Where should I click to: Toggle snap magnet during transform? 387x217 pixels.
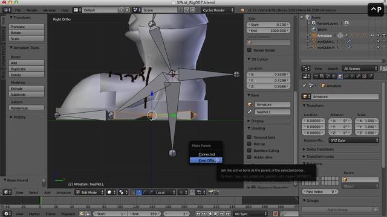[x=192, y=192]
